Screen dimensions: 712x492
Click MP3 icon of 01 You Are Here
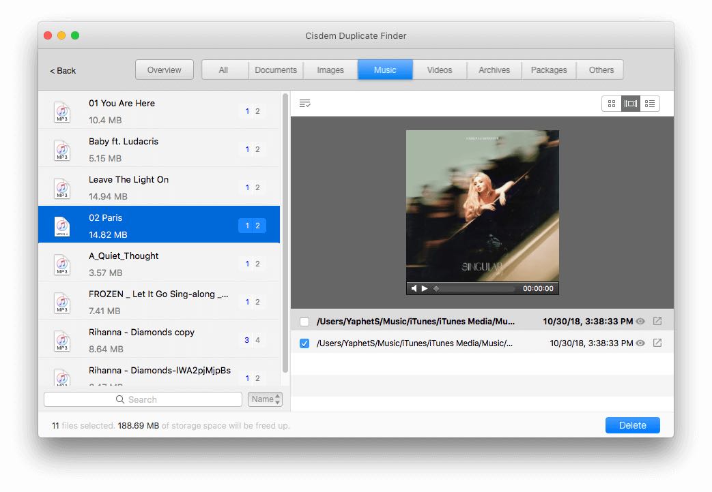click(62, 112)
